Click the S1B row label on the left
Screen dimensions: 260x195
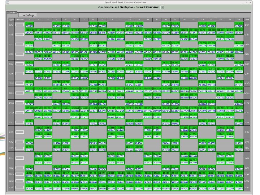coord(11,132)
